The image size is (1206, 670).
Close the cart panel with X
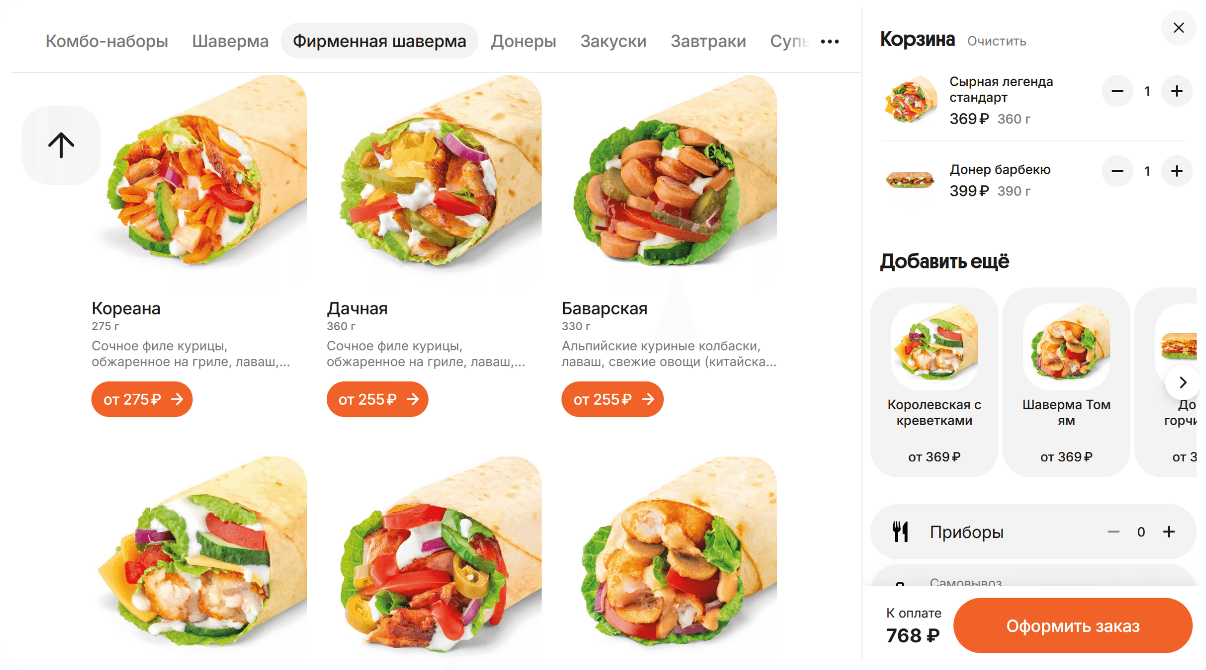tap(1178, 28)
